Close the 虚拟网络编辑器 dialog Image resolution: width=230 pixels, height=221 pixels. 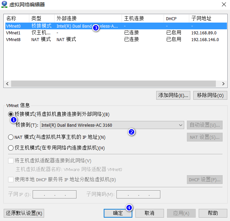pos(224,4)
